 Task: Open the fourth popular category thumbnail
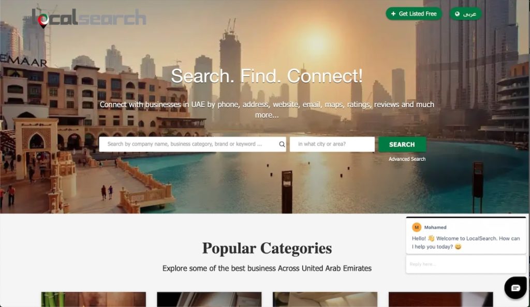[441, 299]
